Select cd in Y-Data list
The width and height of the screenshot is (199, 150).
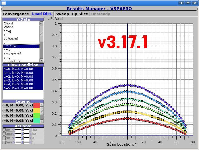(21, 35)
